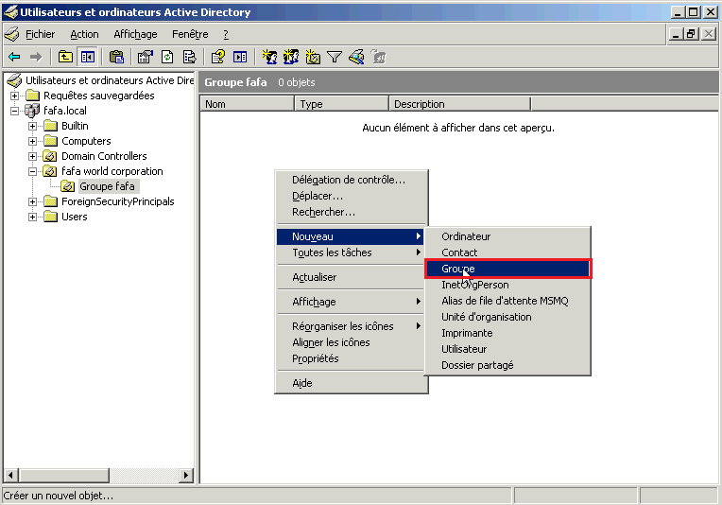722x505 pixels.
Task: Click the Paste clipboard toolbar icon
Action: (x=116, y=57)
